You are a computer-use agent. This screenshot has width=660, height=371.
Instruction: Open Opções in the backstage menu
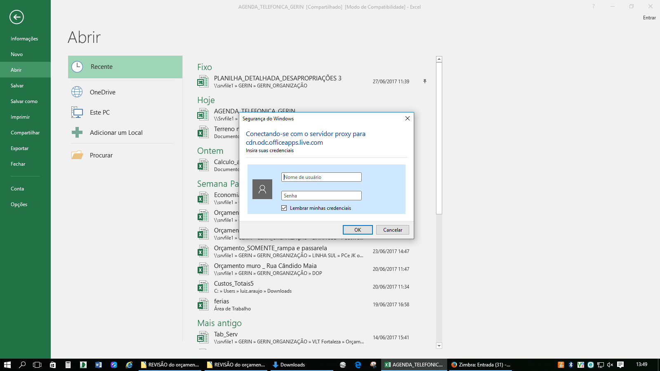tap(19, 204)
